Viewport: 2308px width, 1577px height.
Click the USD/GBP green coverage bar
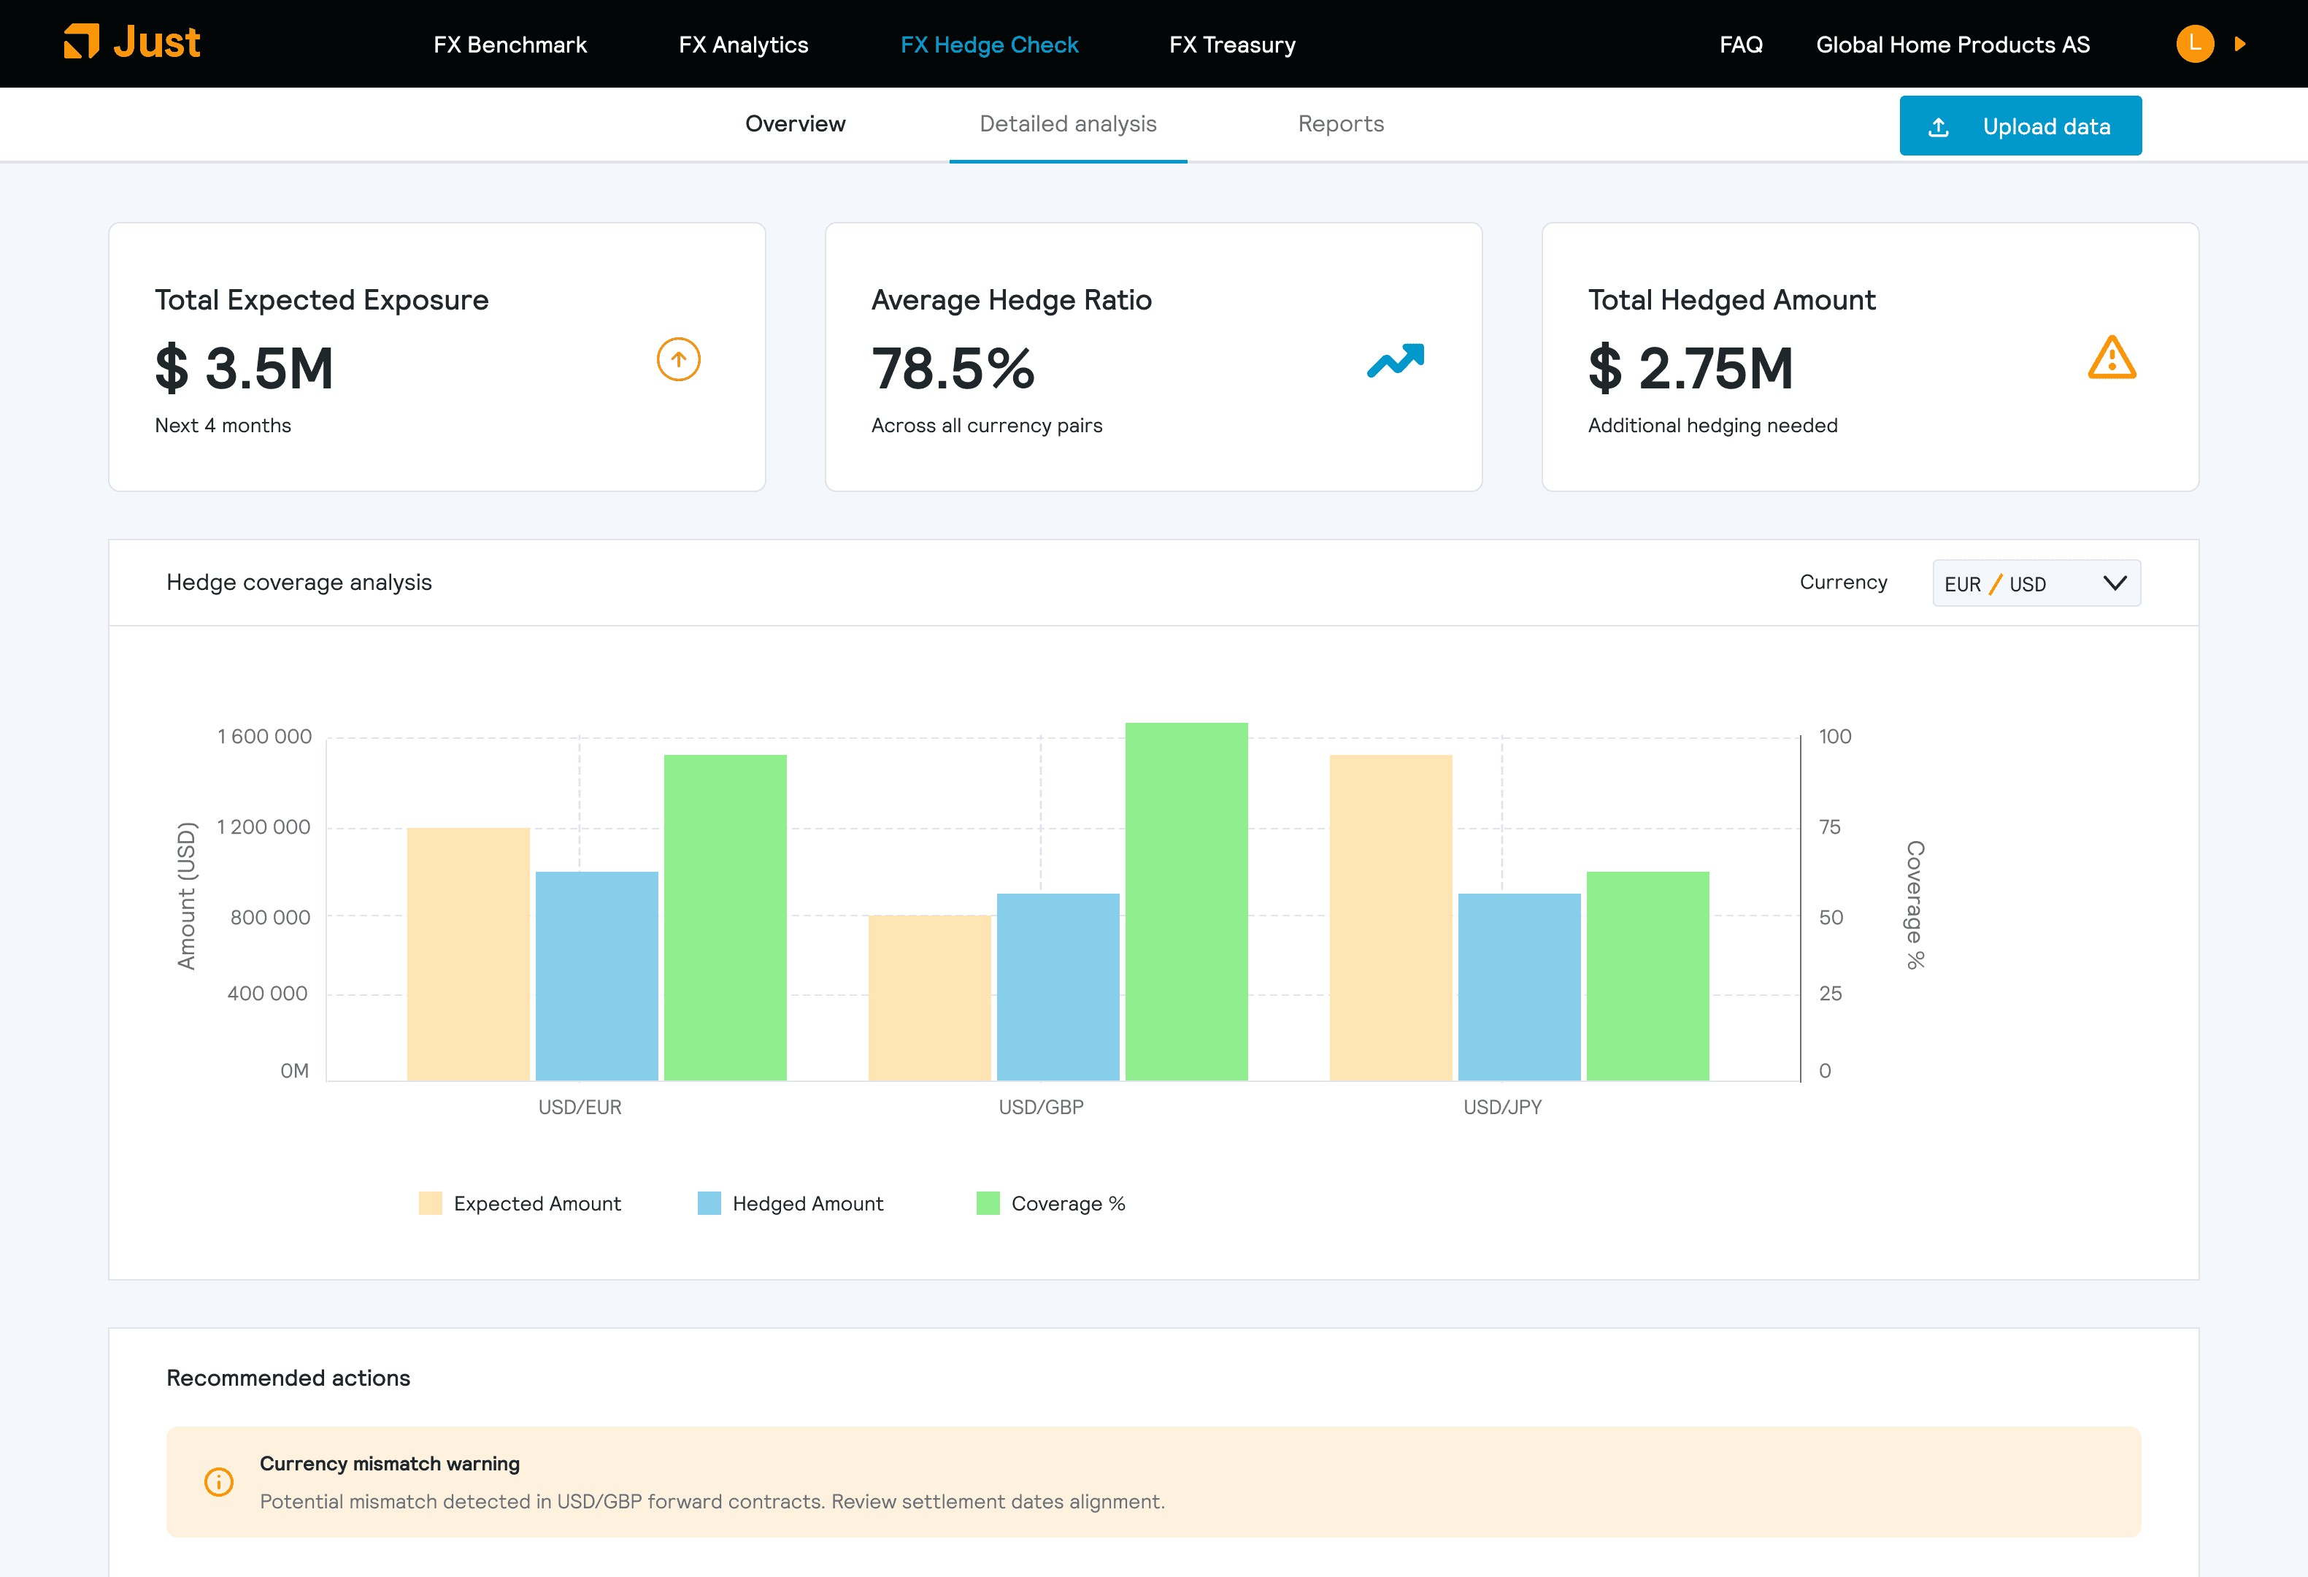point(1186,902)
